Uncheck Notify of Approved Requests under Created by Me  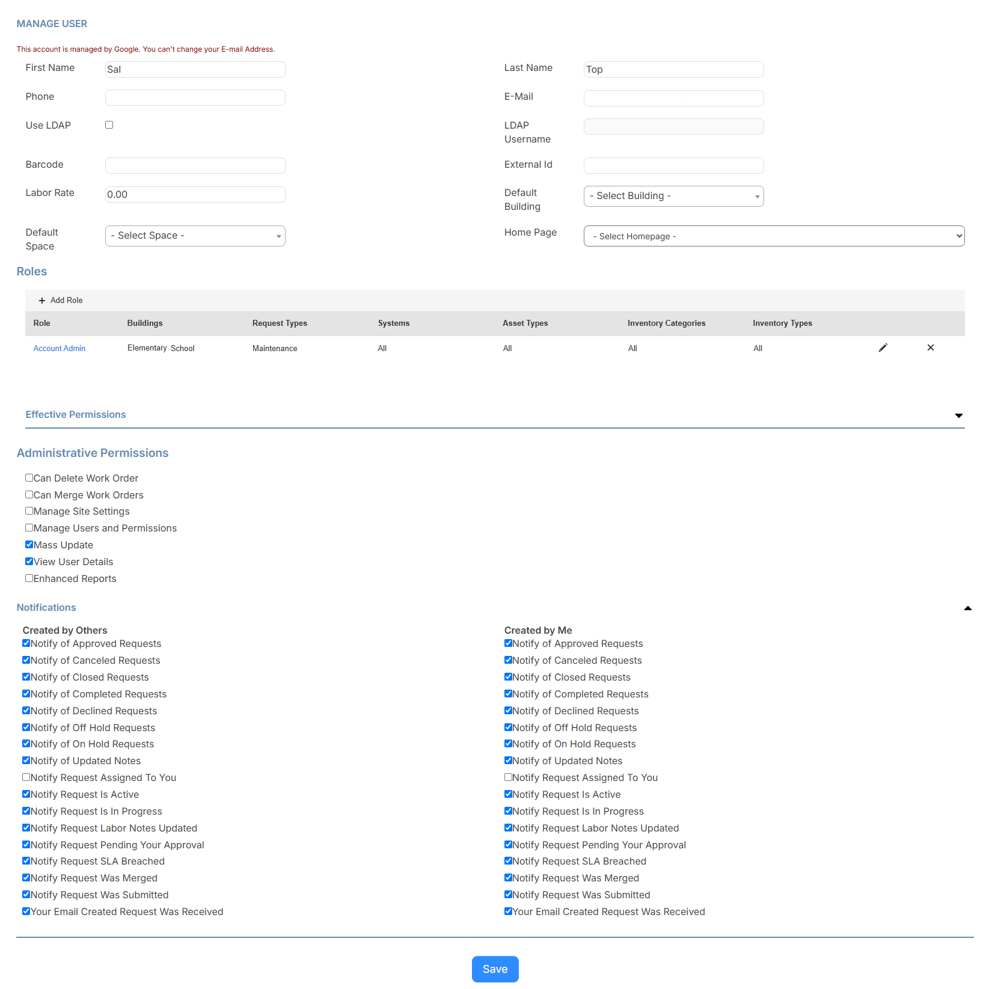pos(508,643)
